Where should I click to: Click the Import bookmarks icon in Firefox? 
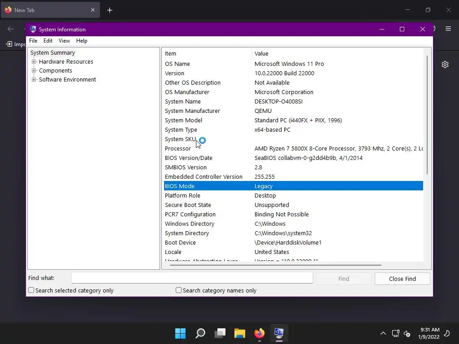coord(9,44)
